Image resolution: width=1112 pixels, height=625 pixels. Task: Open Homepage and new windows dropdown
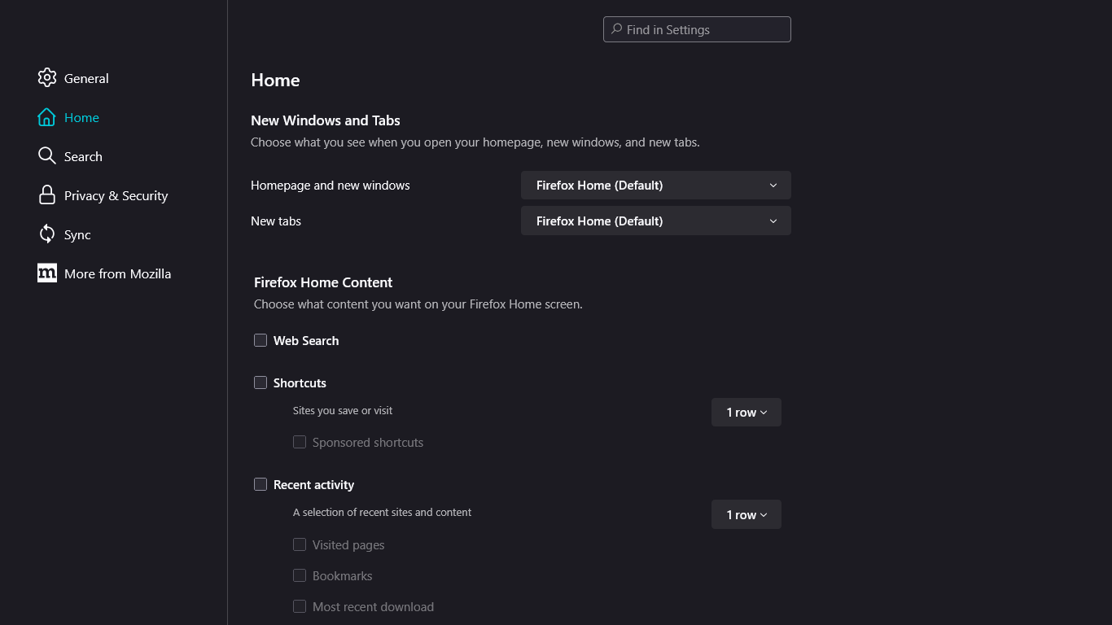point(656,186)
